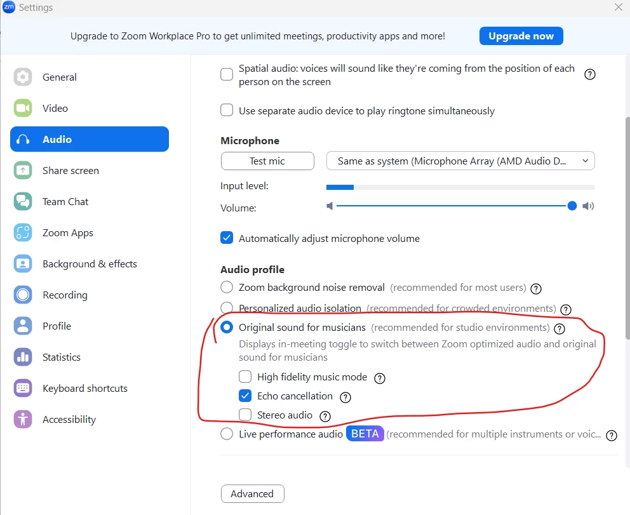Viewport: 630px width, 515px height.
Task: Click help icon for Zoom background noise removal
Action: (x=536, y=288)
